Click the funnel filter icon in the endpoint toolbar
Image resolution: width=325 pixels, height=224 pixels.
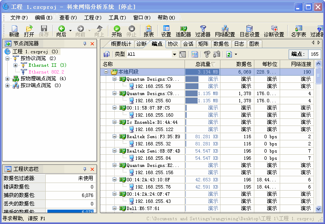(x=207, y=54)
